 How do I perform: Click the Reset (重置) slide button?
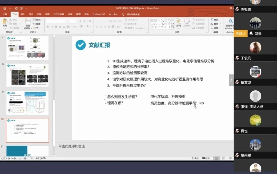pos(36,24)
